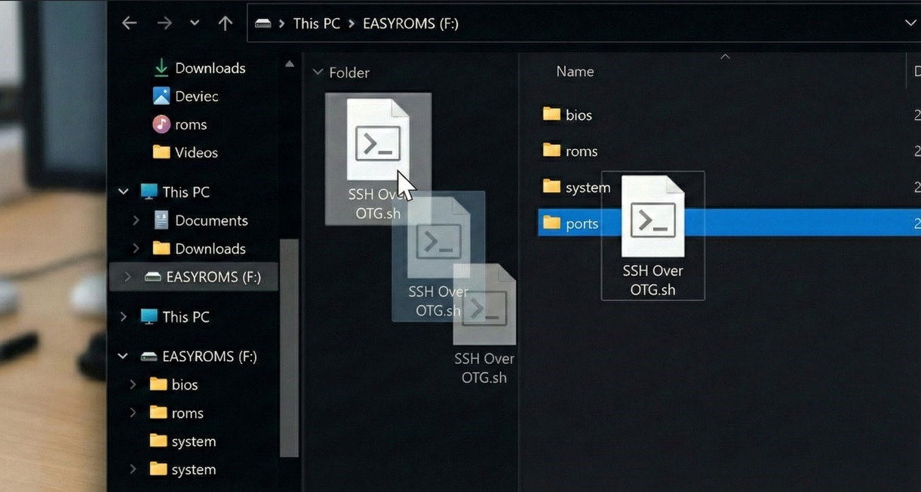This screenshot has height=492, width=921.
Task: Open Downloads with the green arrow in sidebar
Action: click(x=210, y=68)
